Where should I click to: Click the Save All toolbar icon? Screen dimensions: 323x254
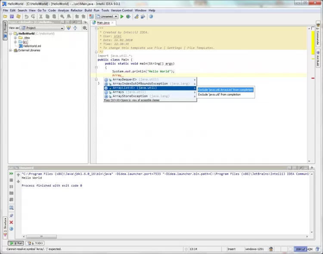tap(12, 16)
